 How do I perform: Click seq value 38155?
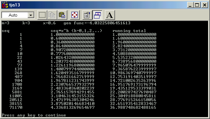click(x=16, y=104)
